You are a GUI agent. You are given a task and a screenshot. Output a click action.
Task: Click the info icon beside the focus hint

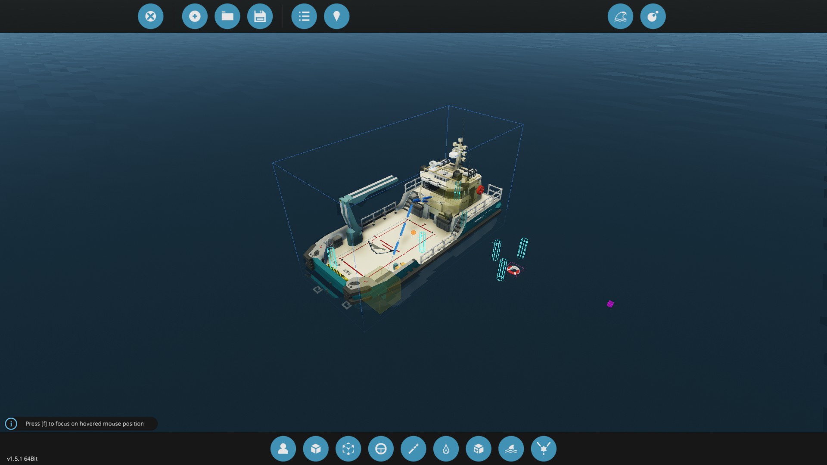11,424
